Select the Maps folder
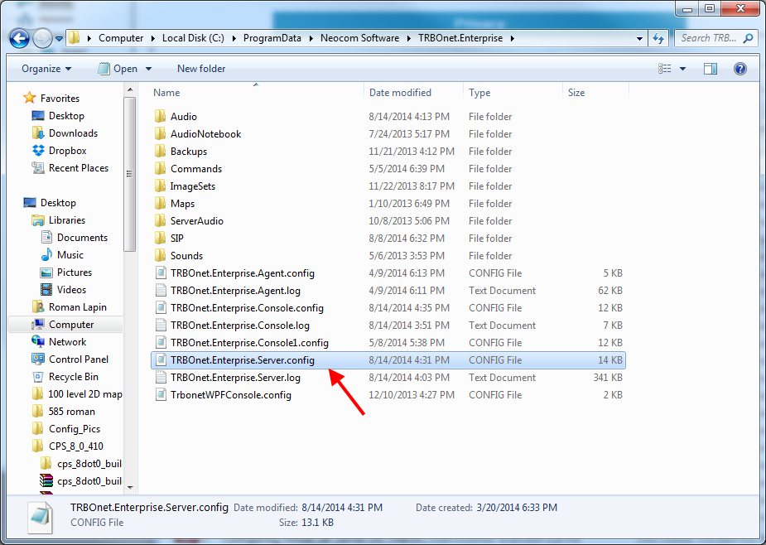 pyautogui.click(x=182, y=204)
